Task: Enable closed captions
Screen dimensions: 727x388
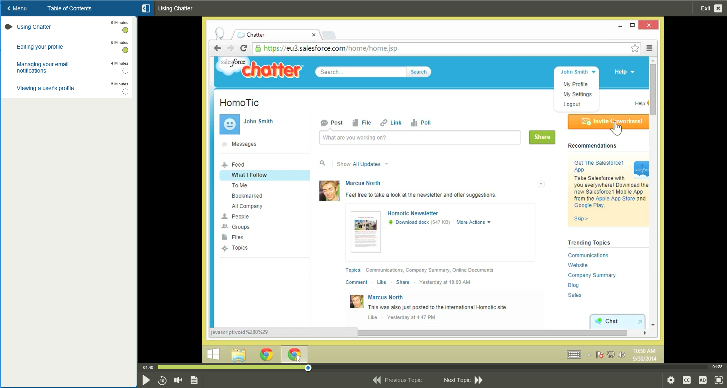Action: [x=687, y=380]
